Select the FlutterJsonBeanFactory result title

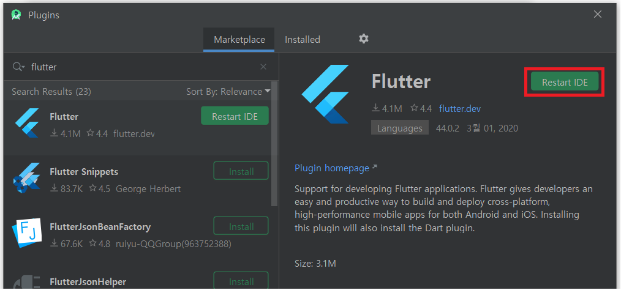100,227
